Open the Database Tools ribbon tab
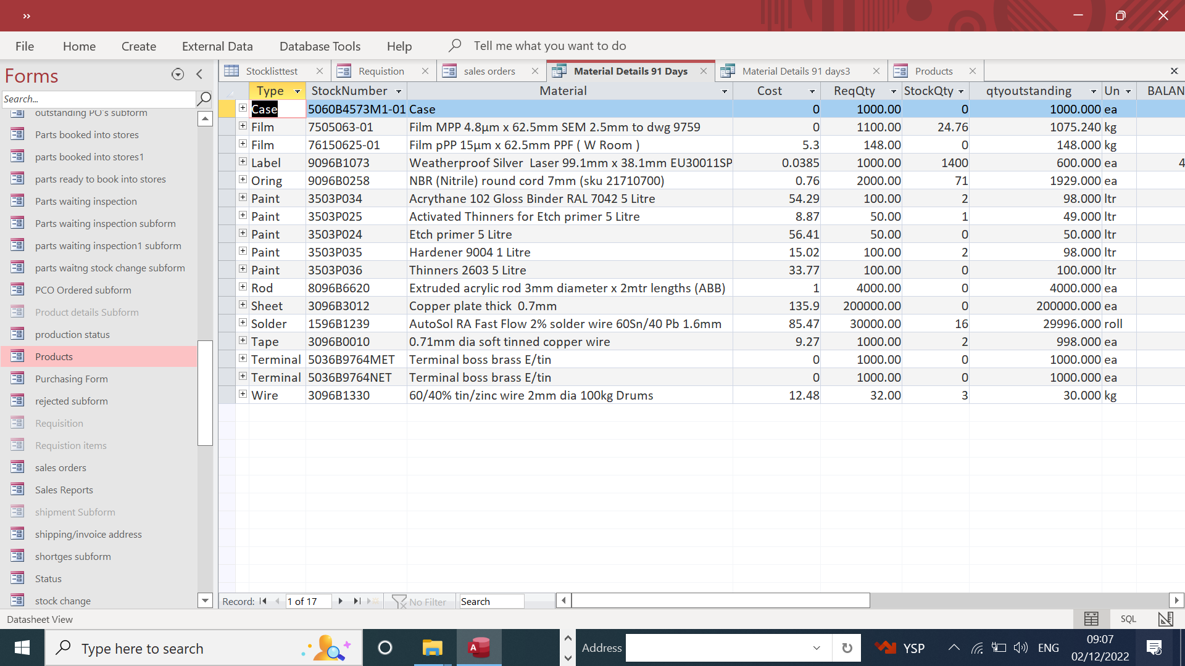Image resolution: width=1185 pixels, height=666 pixels. (x=320, y=46)
